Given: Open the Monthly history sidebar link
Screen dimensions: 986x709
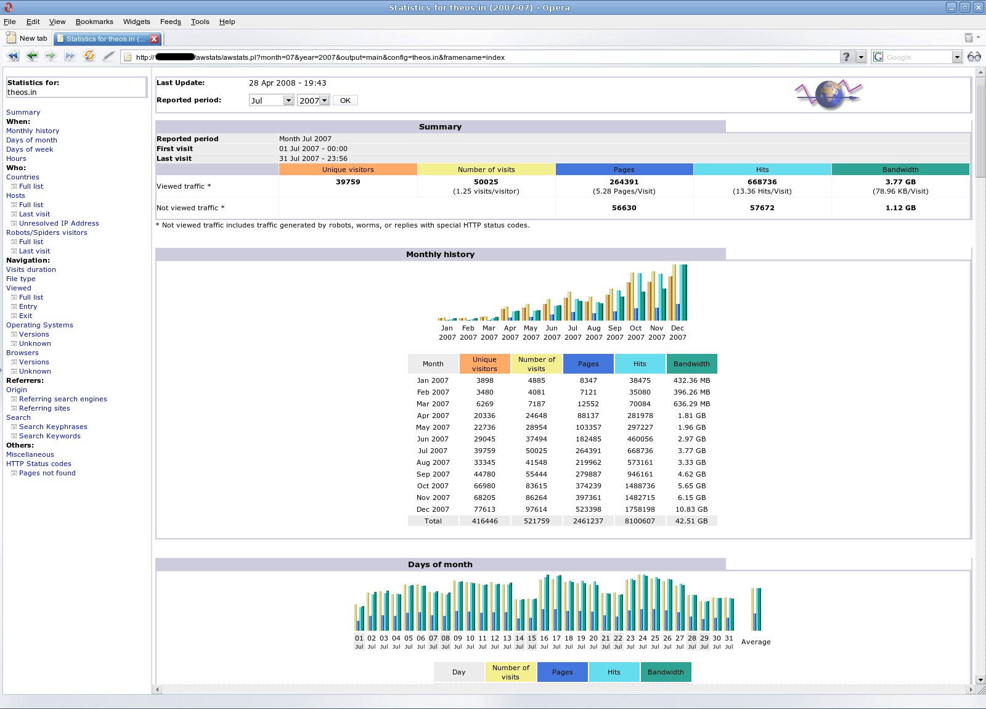Looking at the screenshot, I should pyautogui.click(x=33, y=131).
